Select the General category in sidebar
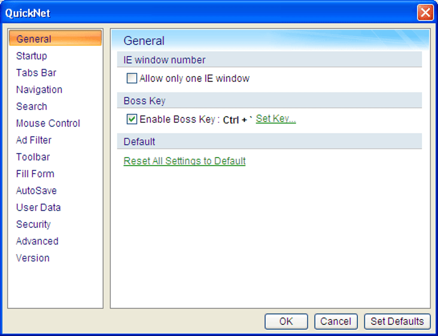The width and height of the screenshot is (438, 336). coord(55,38)
